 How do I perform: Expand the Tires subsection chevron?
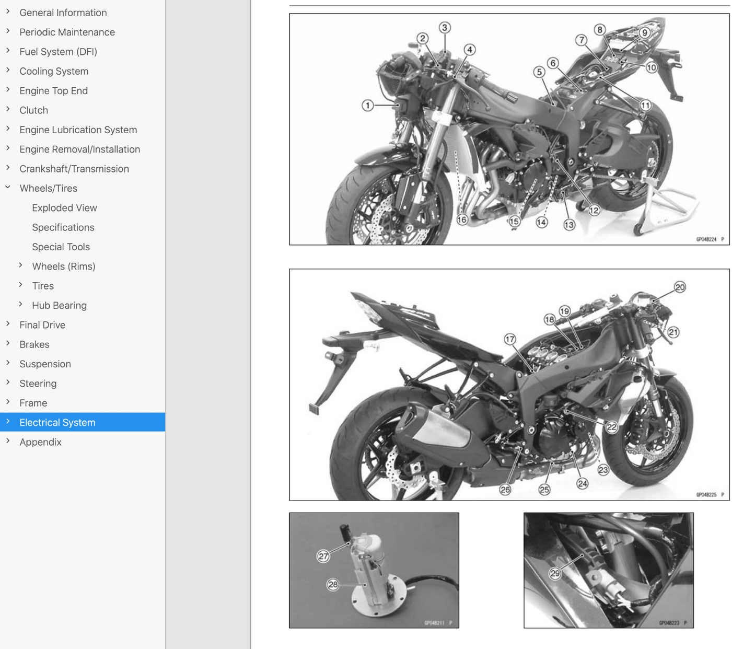click(x=20, y=285)
